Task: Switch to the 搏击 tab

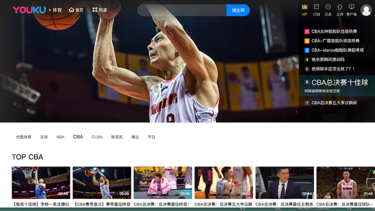Action: click(x=135, y=137)
